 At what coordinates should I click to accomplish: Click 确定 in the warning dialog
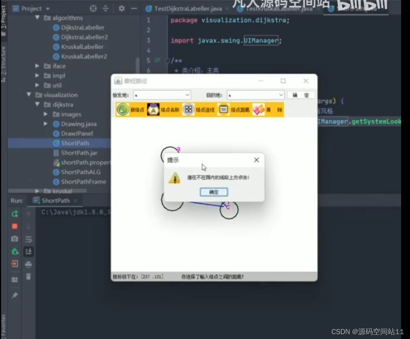tap(214, 192)
